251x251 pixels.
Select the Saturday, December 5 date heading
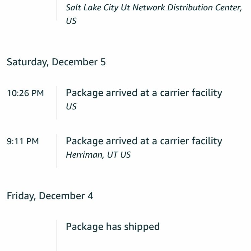[x=56, y=62]
